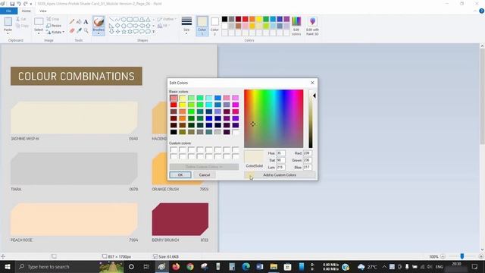Choose the triangle shape in gallery

(148, 20)
